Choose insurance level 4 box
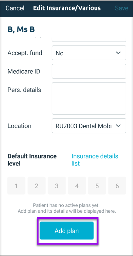Screen dimensions: 133x256 pos(77,186)
